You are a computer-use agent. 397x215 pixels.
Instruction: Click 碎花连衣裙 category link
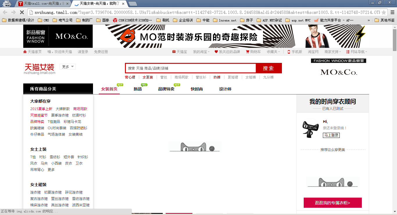pyautogui.click(x=74, y=192)
